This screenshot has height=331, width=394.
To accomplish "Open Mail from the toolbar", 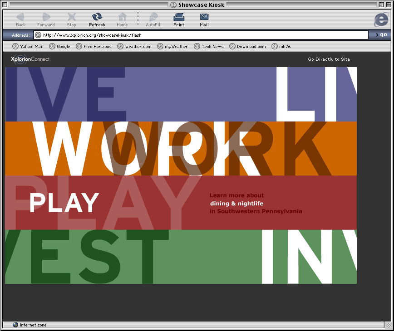I will 204,17.
